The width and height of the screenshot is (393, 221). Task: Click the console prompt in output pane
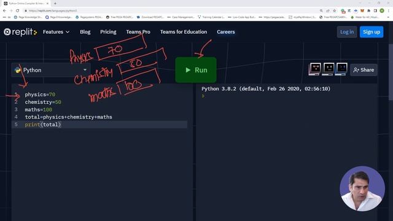click(203, 96)
